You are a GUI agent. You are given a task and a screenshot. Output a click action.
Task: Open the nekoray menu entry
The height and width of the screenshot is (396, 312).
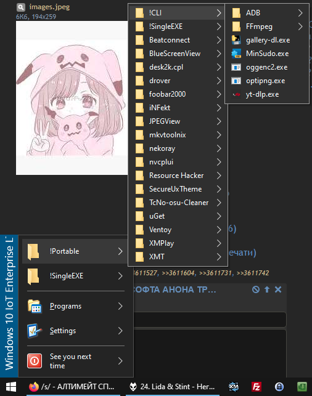pos(178,148)
